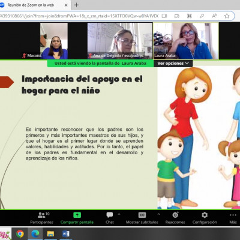This screenshot has width=240, height=240.
Task: Open a new browser tab
Action: (76, 5)
